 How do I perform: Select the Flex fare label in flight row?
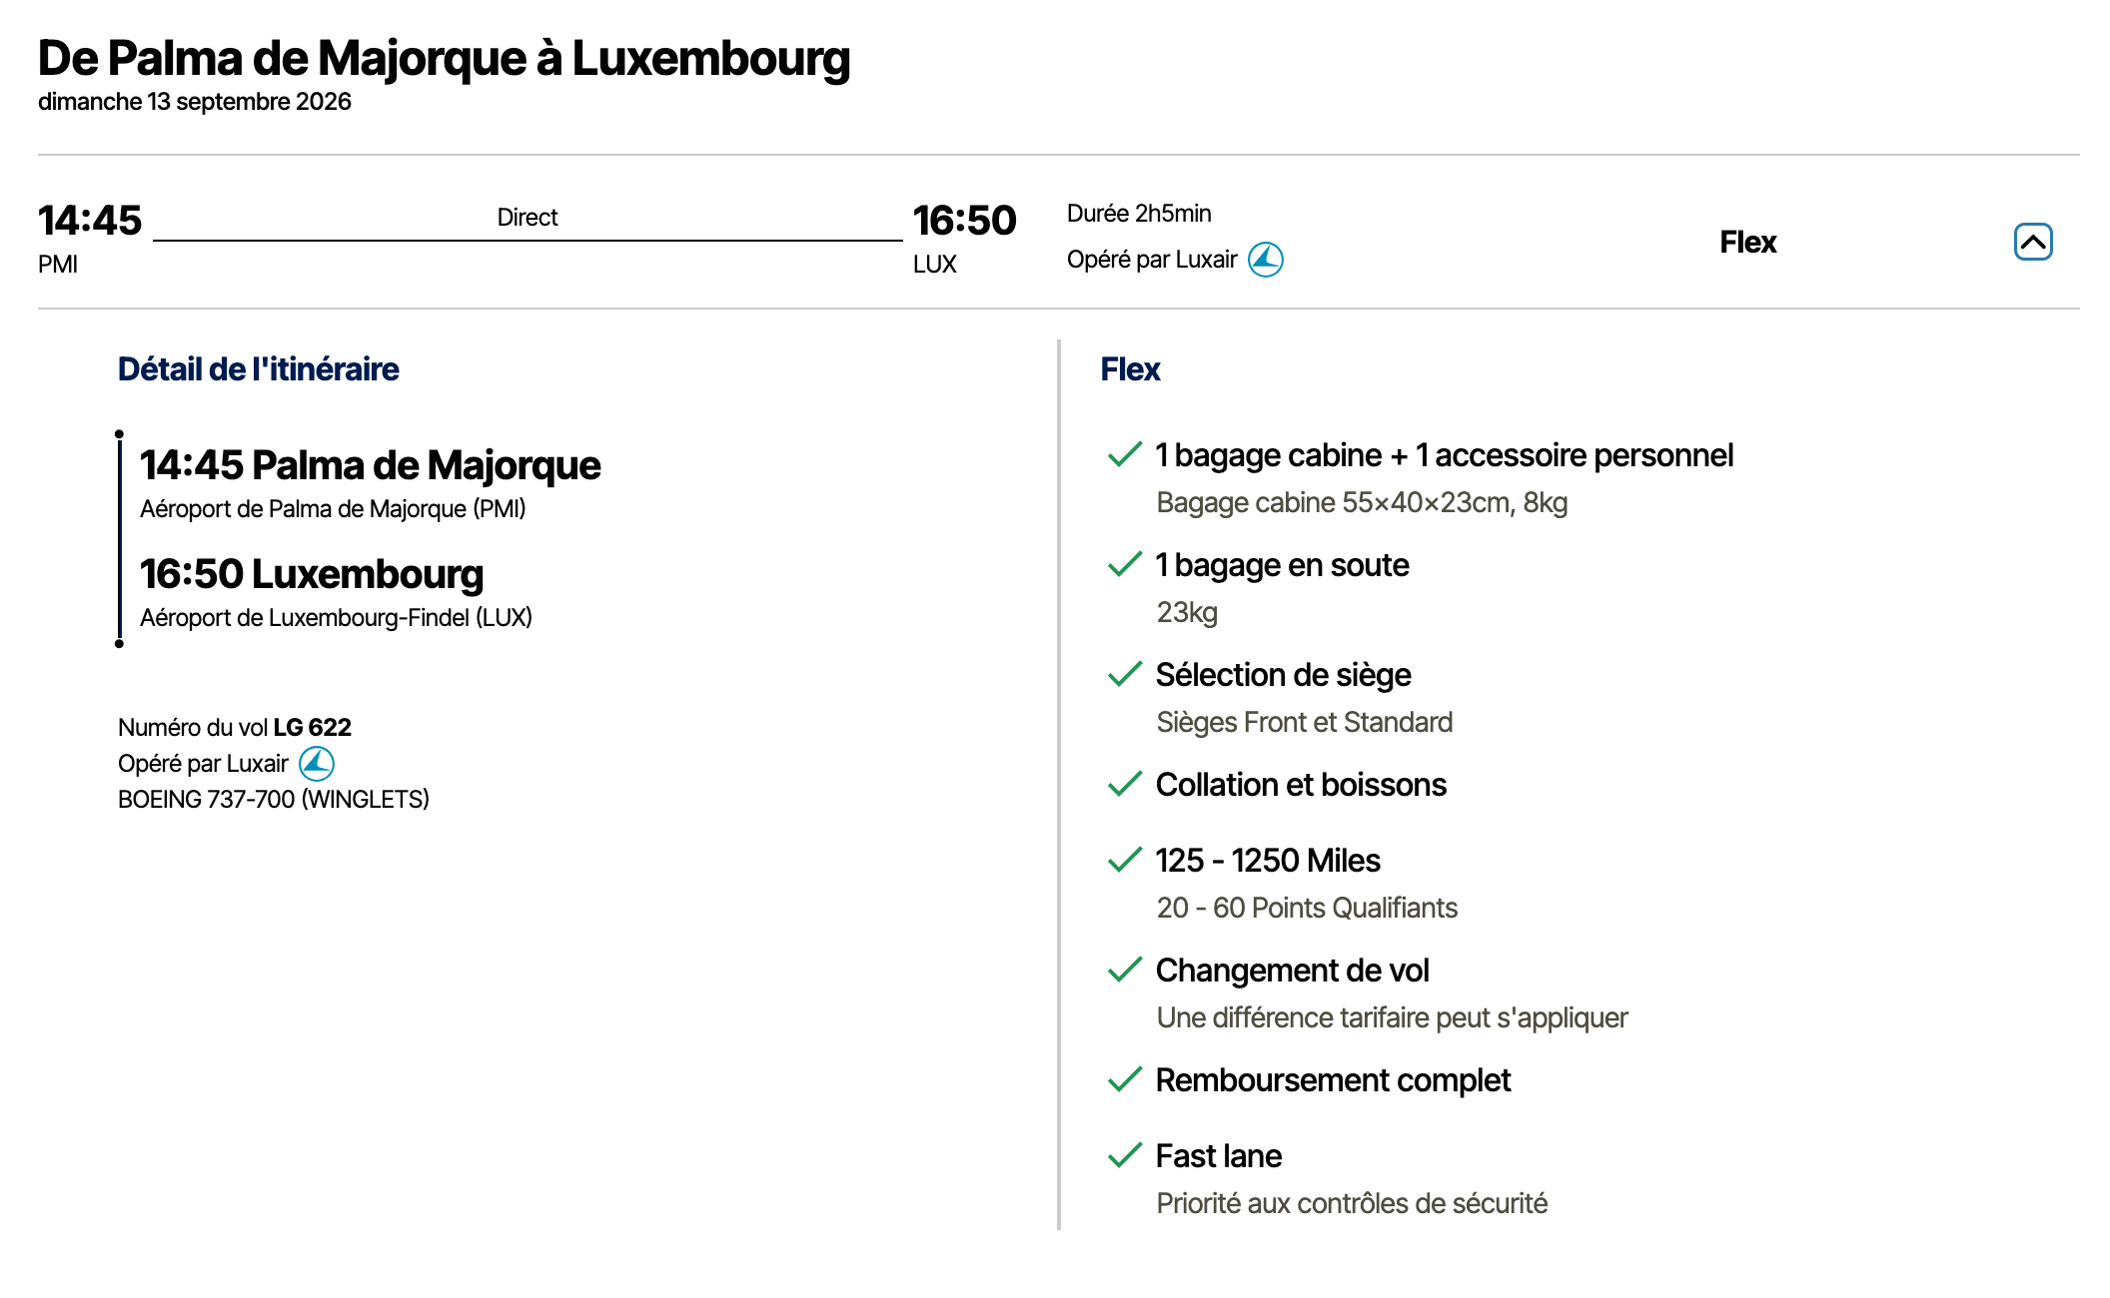(1747, 242)
